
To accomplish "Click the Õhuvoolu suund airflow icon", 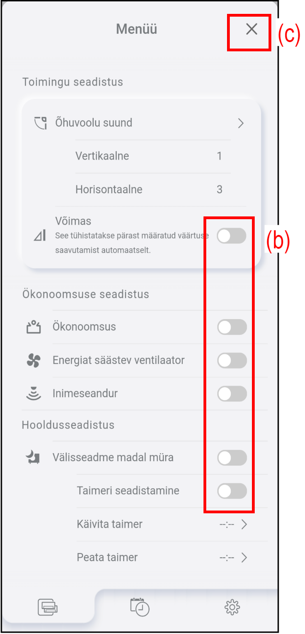I will point(41,123).
